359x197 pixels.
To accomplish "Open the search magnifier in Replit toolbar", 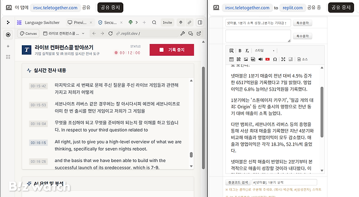I will [x=154, y=22].
